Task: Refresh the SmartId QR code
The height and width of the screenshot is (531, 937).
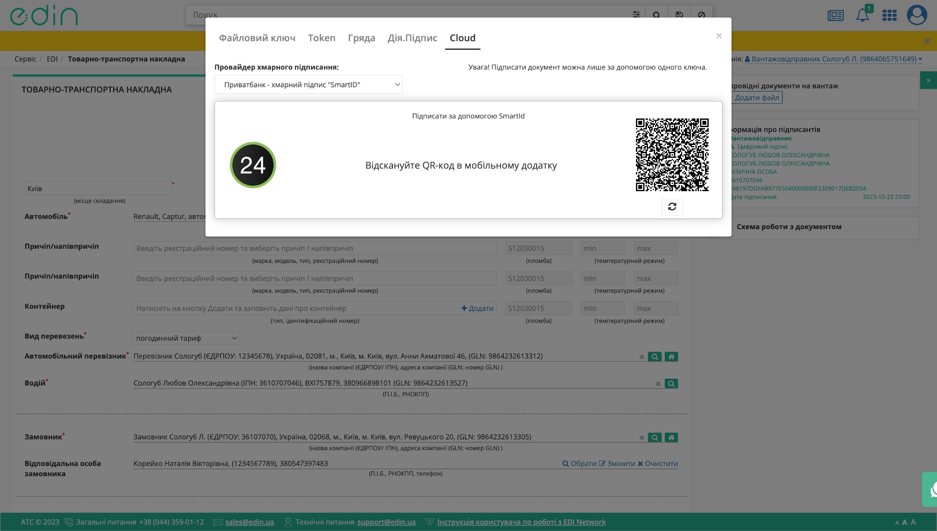Action: tap(672, 207)
